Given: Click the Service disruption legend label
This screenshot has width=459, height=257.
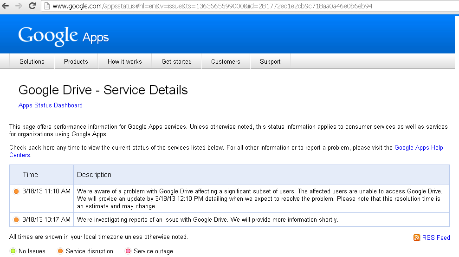Looking at the screenshot, I should 89,251.
